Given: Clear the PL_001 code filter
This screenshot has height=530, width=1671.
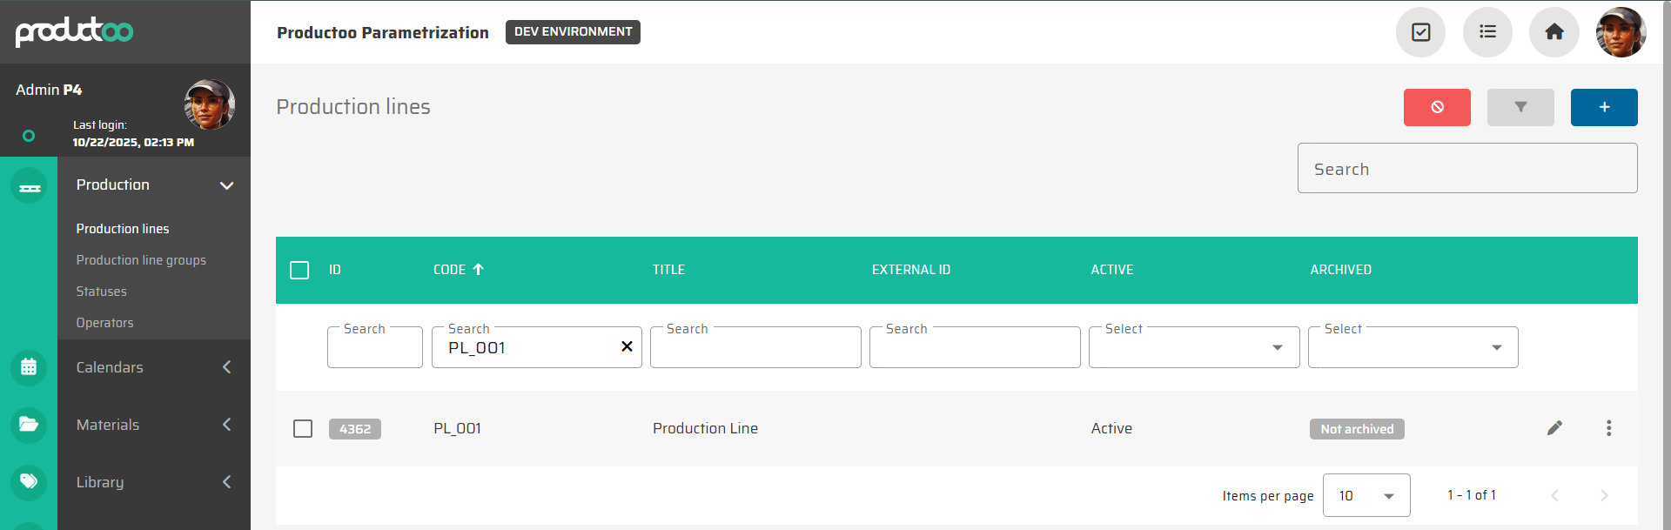Looking at the screenshot, I should tap(627, 346).
